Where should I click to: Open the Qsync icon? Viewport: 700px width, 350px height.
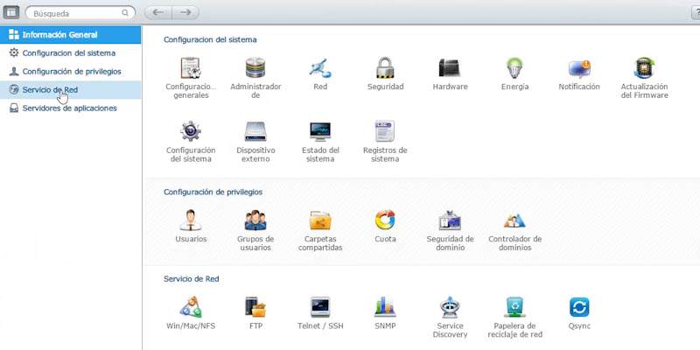[579, 307]
